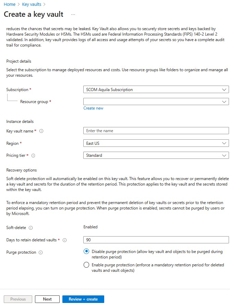Select the retention days value of 90
Screen dimensions: 230x305
click(x=156, y=240)
